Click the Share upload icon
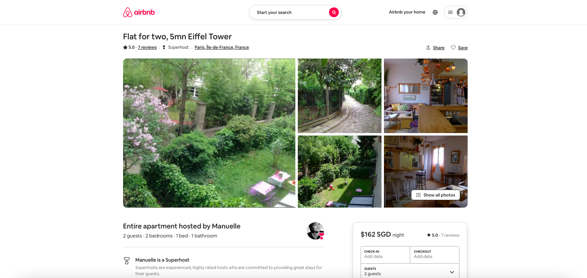The width and height of the screenshot is (587, 278). (428, 47)
